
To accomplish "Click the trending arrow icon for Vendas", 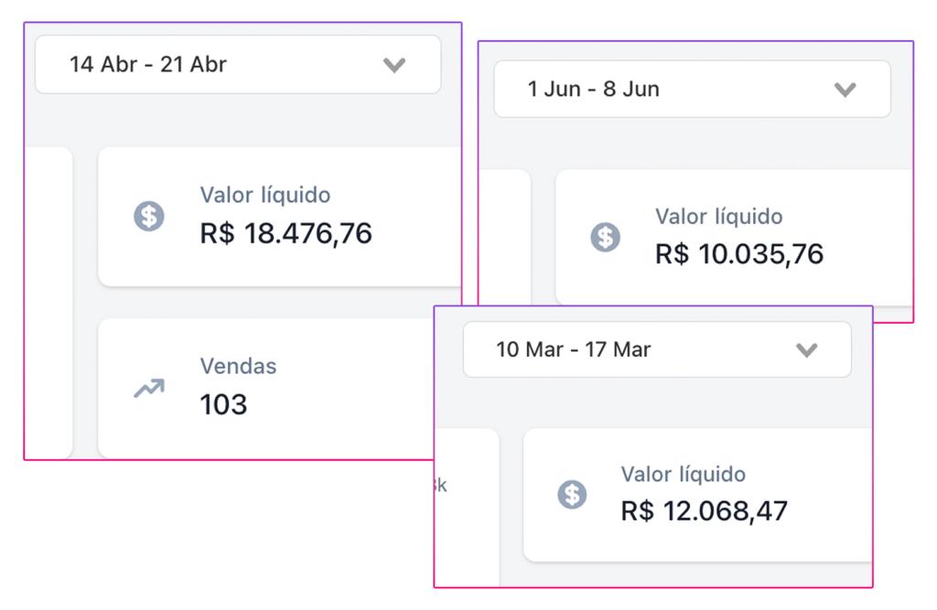I will click(x=148, y=389).
